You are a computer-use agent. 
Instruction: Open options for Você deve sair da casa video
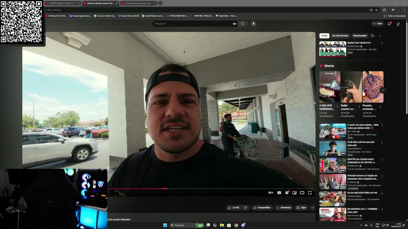[382, 142]
